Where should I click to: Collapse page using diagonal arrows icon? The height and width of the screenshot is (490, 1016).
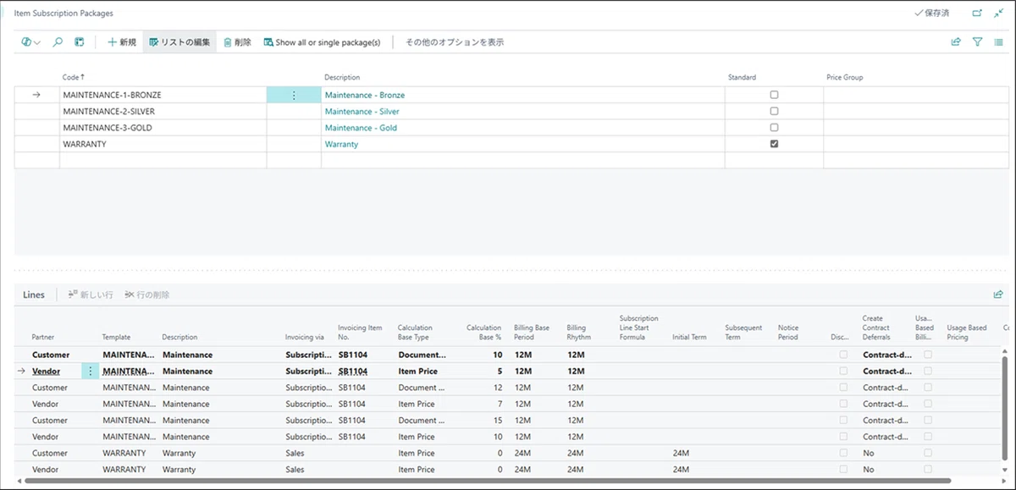[x=998, y=14]
